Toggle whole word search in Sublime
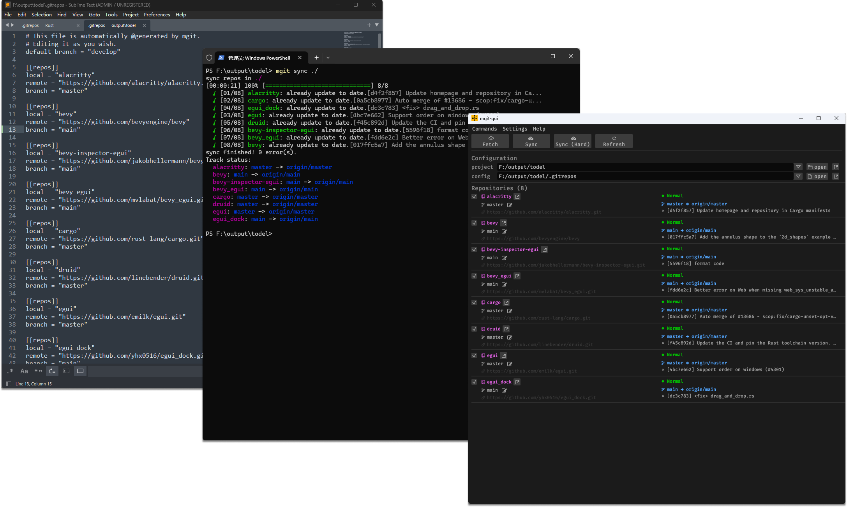The height and width of the screenshot is (507, 847). pos(38,371)
